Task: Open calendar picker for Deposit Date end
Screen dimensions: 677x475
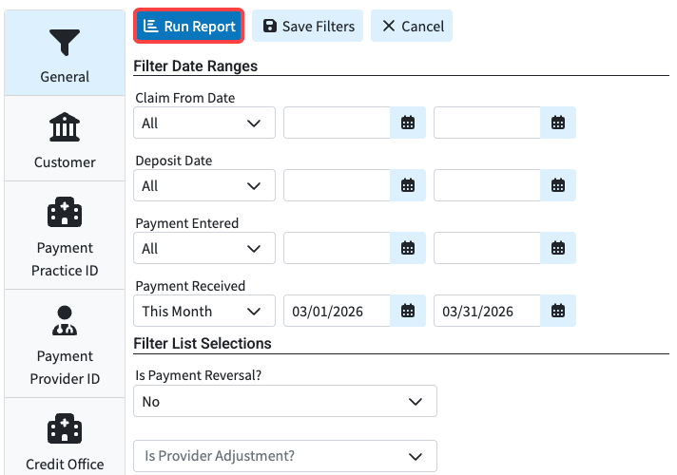Action: click(x=558, y=185)
